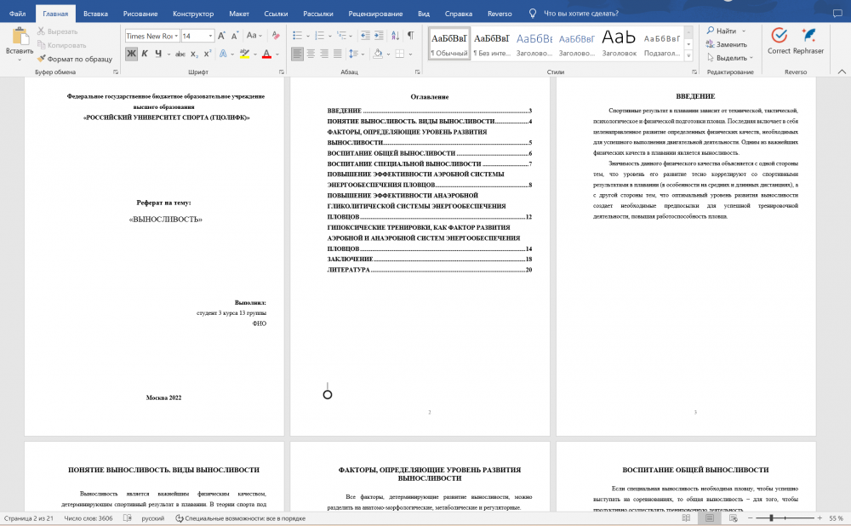Toggle justify alignment button
Screen dimensions: 851x526
click(338, 54)
